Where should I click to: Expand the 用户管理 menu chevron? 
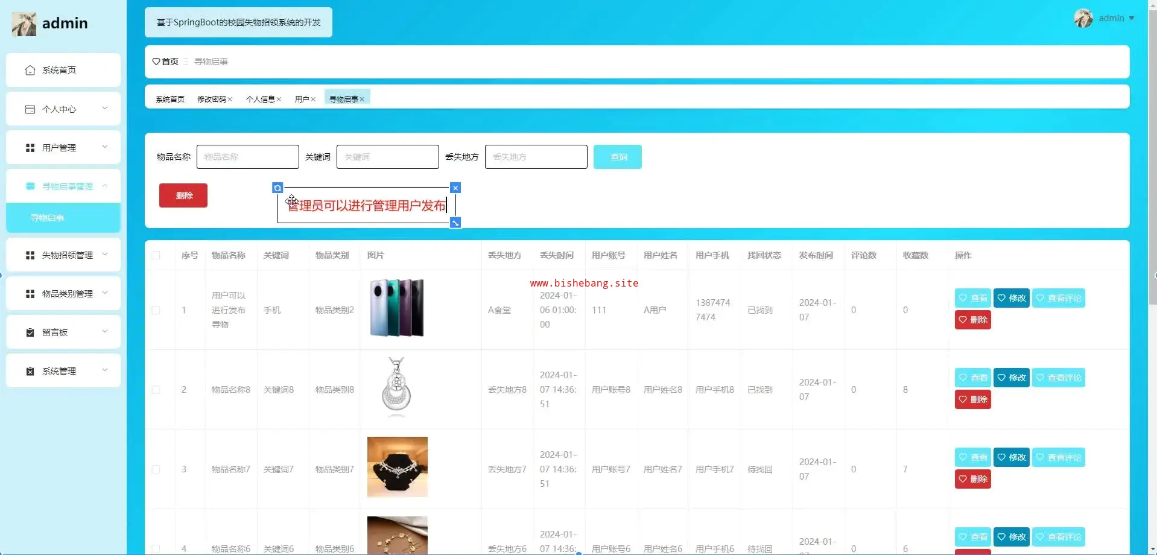pos(105,147)
